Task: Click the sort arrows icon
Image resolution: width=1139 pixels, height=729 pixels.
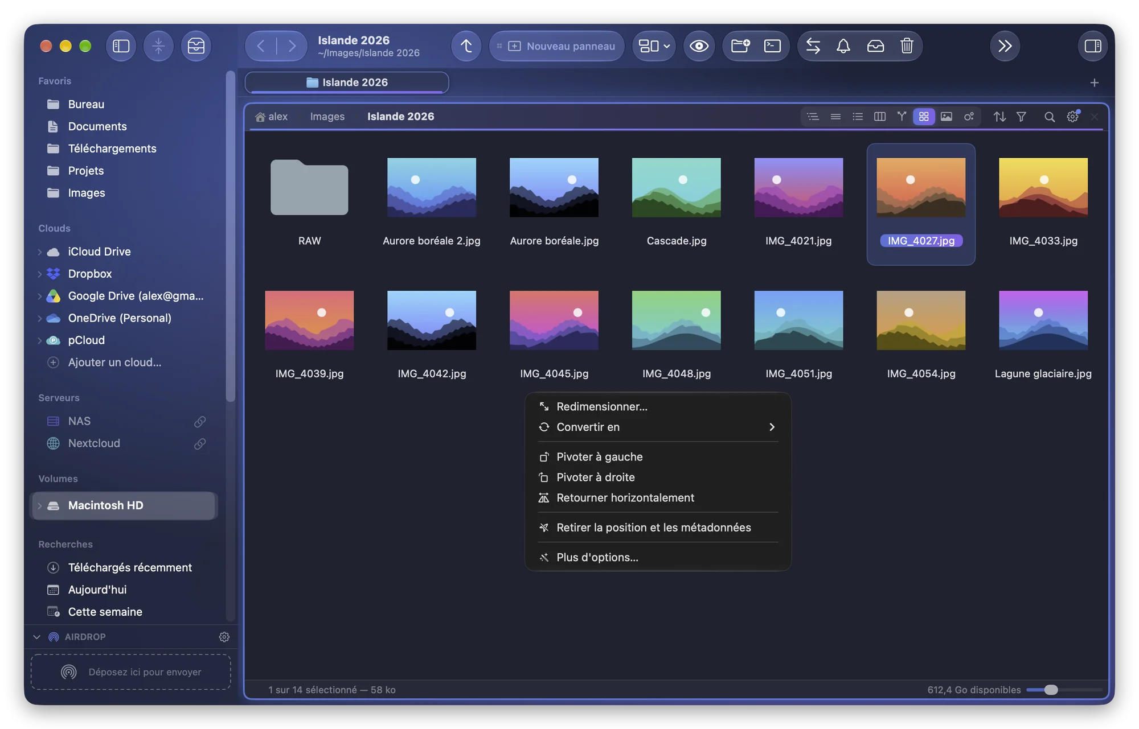Action: [999, 117]
